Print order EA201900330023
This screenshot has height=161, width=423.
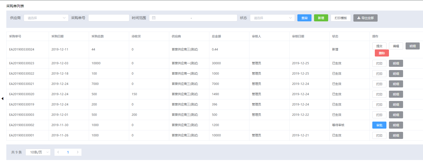tap(379, 63)
